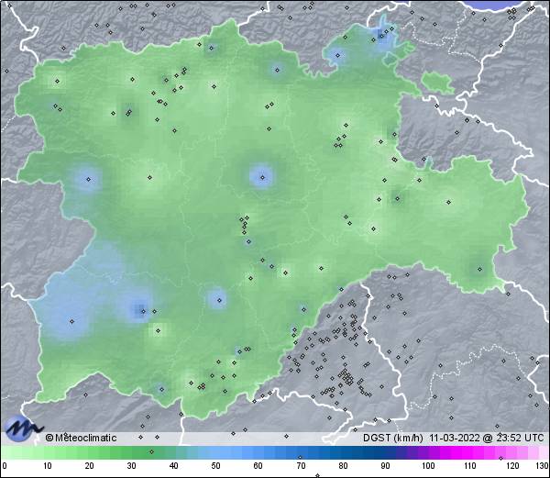Click legend value 100
Image resolution: width=550 pixels, height=478 pixels.
click(x=428, y=466)
